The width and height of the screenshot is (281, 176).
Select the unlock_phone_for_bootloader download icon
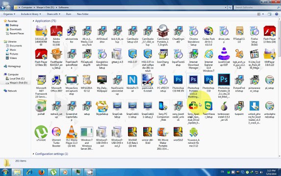254,106
